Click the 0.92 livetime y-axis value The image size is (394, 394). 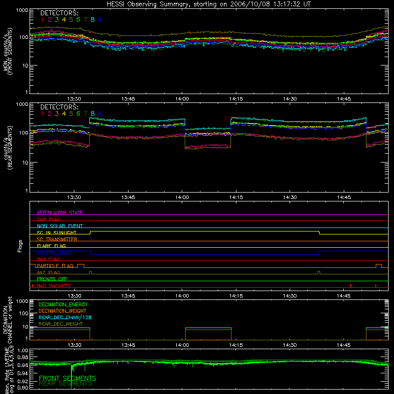(23, 381)
